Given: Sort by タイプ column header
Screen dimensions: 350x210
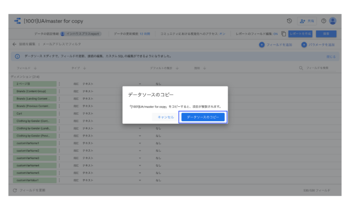Looking at the screenshot, I should point(79,68).
